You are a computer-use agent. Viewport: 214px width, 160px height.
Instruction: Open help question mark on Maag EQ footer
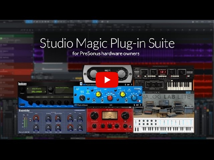141,105
